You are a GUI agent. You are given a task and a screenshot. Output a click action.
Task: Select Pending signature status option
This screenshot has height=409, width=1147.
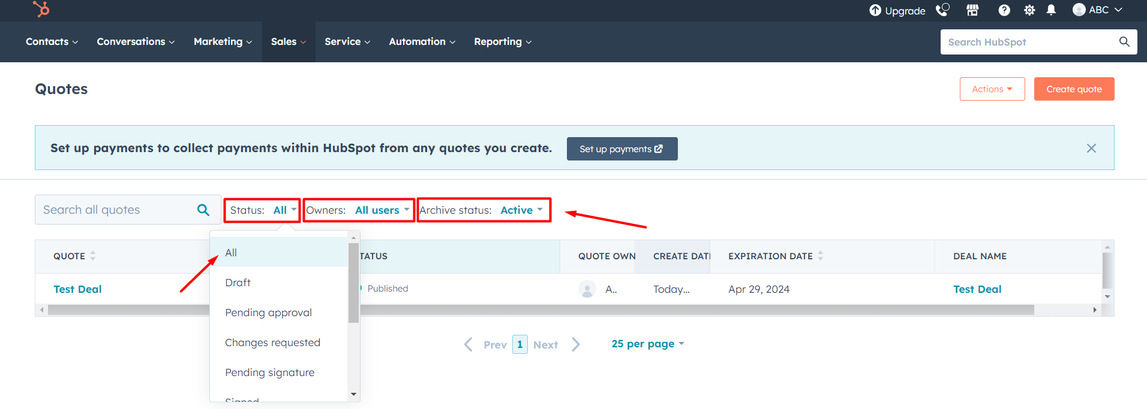click(x=279, y=372)
